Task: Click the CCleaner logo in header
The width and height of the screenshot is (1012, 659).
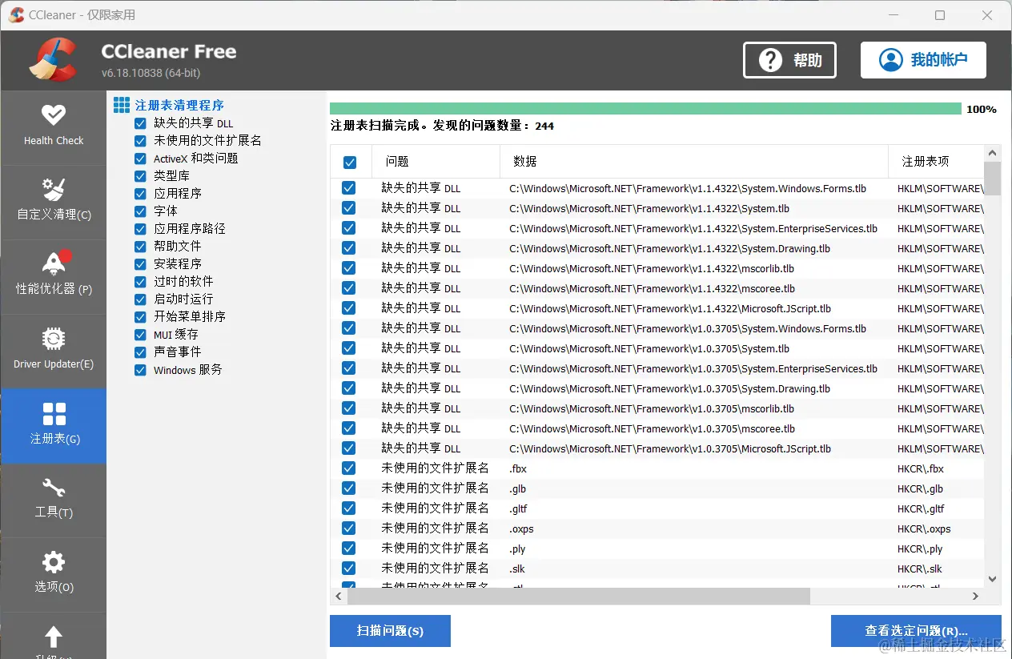Action: coord(53,60)
